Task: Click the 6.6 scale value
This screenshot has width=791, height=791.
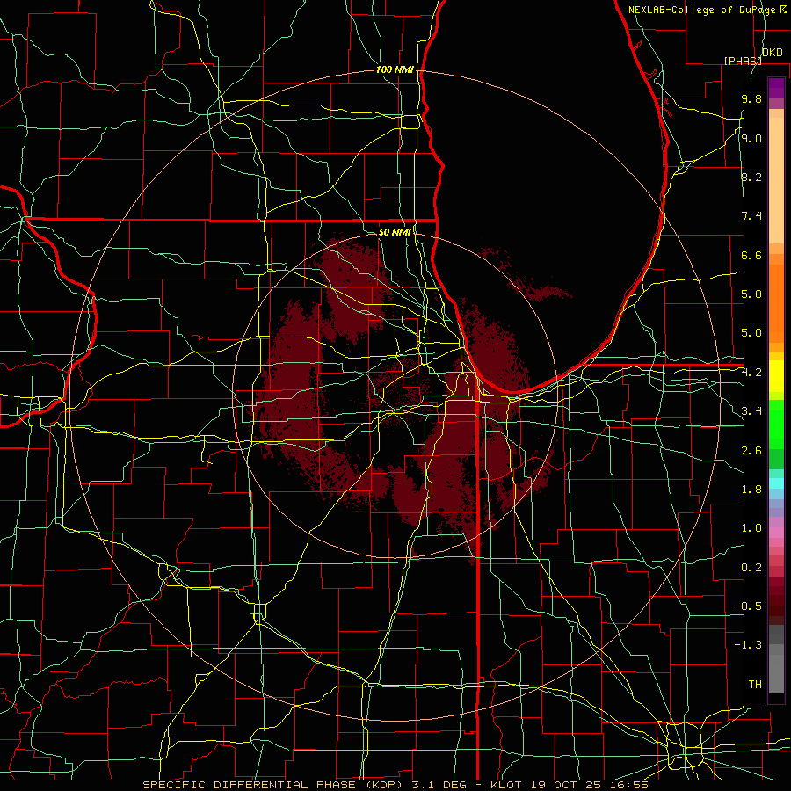Action: 751,255
